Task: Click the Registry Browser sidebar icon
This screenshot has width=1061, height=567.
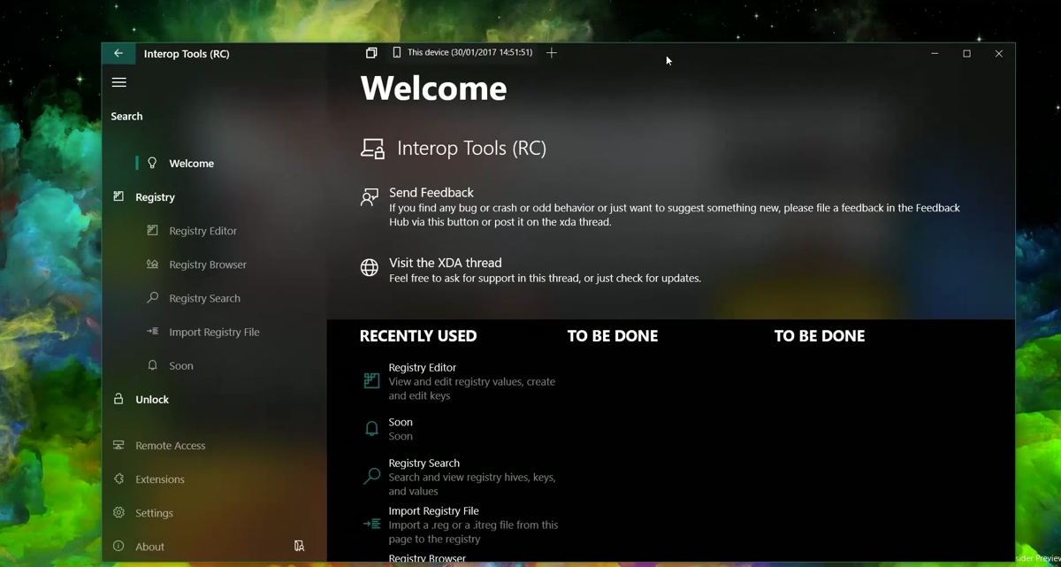Action: pos(152,264)
